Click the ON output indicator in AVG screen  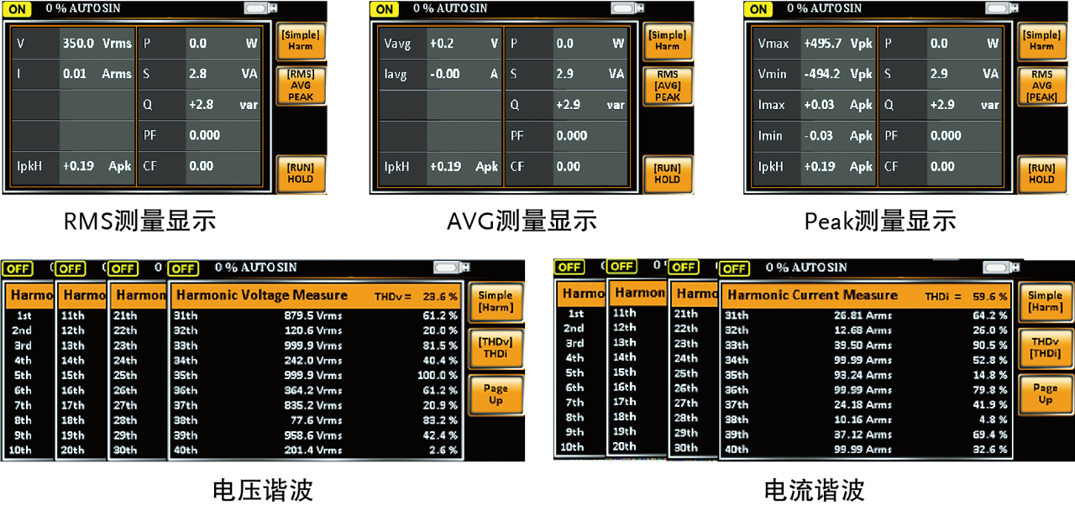(x=384, y=9)
